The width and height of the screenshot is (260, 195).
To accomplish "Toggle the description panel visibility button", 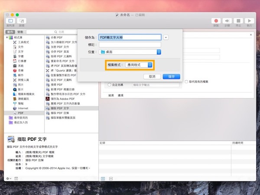I will 16,179.
